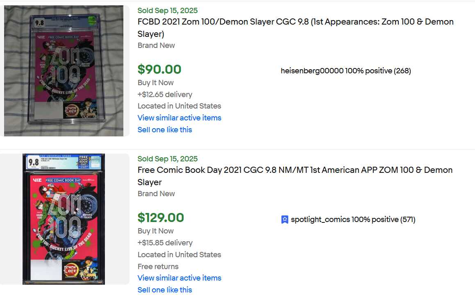Open the $90.00 Zom 100 listing thumbnail

point(64,71)
